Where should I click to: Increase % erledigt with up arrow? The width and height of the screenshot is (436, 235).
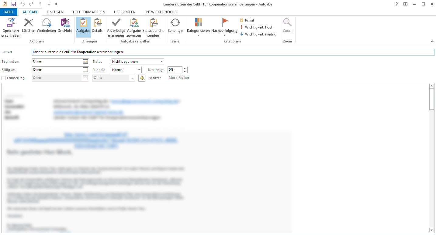pyautogui.click(x=185, y=68)
